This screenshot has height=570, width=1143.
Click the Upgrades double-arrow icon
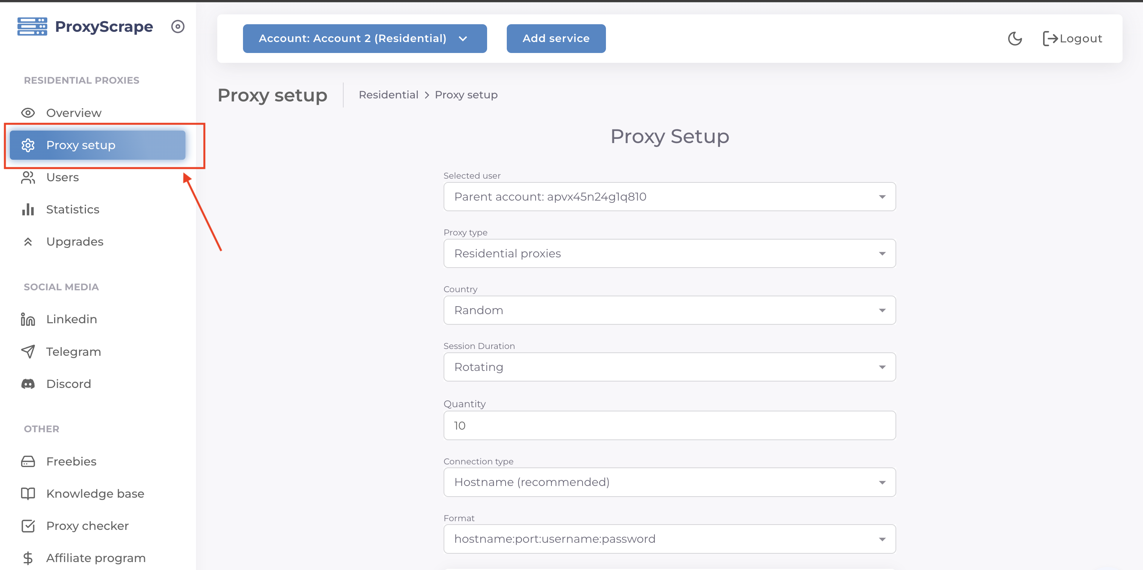click(28, 242)
